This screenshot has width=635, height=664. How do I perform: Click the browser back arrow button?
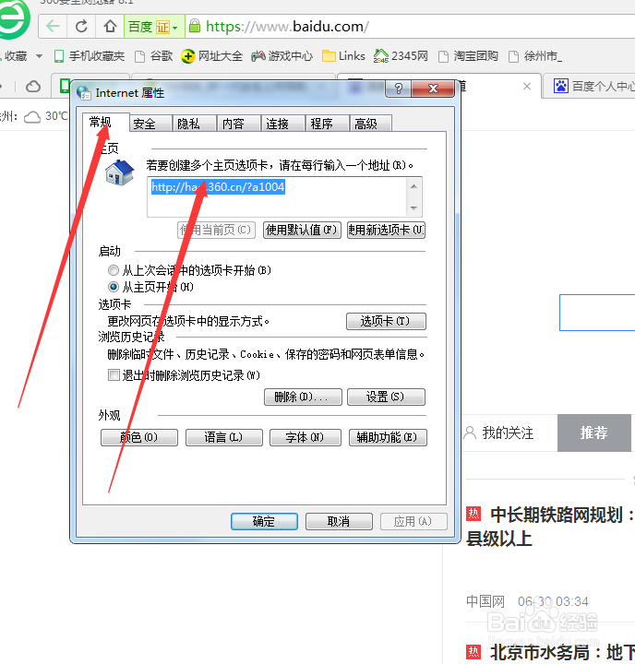coord(53,26)
